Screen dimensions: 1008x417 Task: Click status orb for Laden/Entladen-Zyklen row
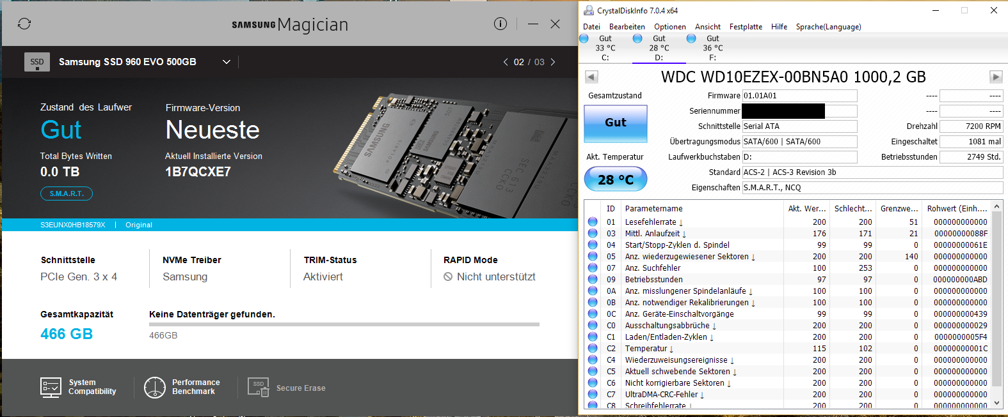click(x=593, y=337)
